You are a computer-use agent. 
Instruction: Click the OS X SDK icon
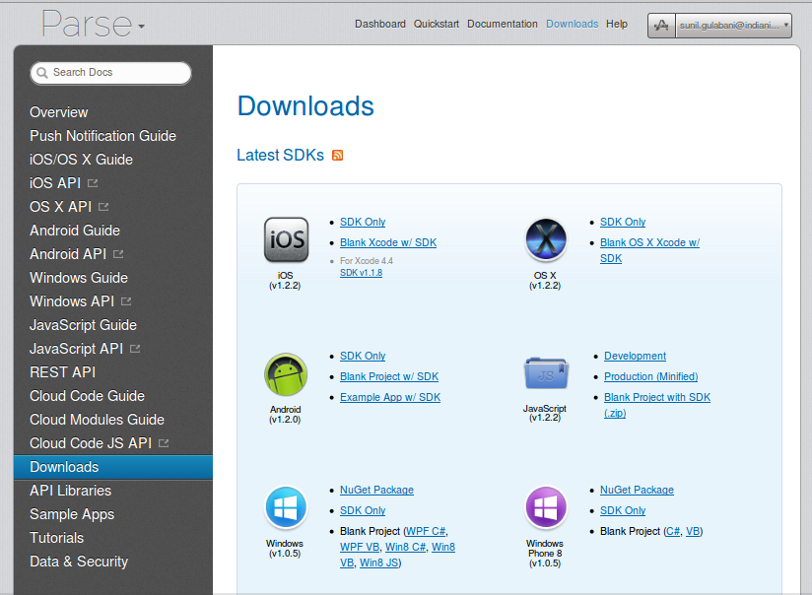tap(546, 239)
